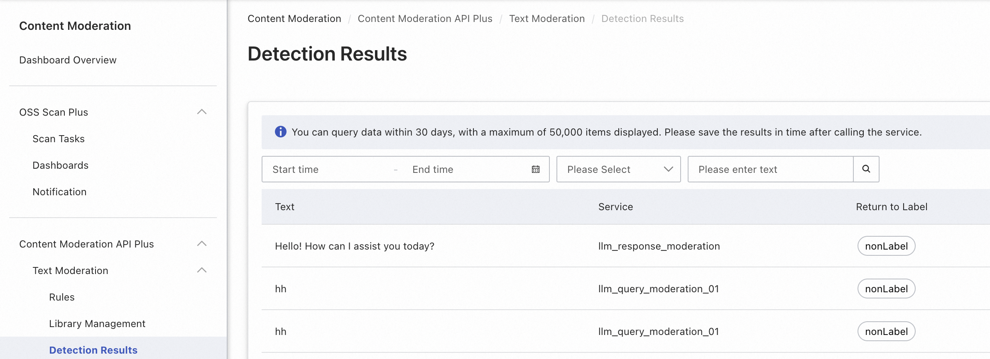
Task: Open Dashboards under OSS Scan Plus
Action: [61, 165]
